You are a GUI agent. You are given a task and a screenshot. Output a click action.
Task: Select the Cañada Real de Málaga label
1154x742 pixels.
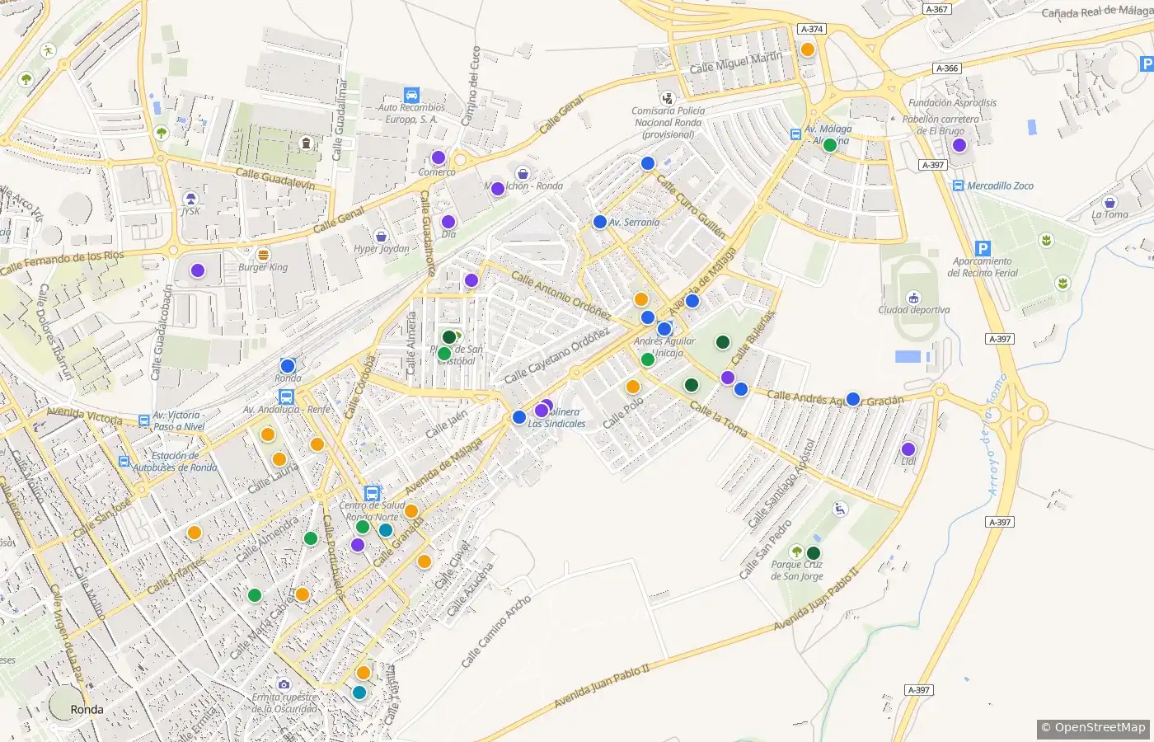pyautogui.click(x=1096, y=12)
